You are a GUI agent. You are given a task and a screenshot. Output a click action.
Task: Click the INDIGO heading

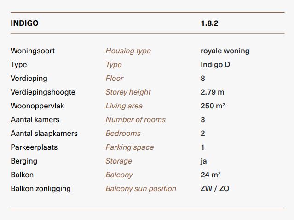coord(24,23)
